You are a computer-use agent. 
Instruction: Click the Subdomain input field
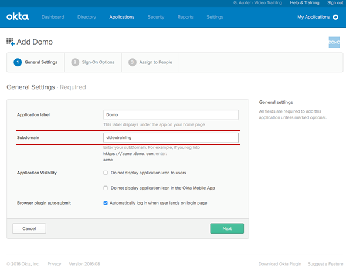[x=171, y=138]
